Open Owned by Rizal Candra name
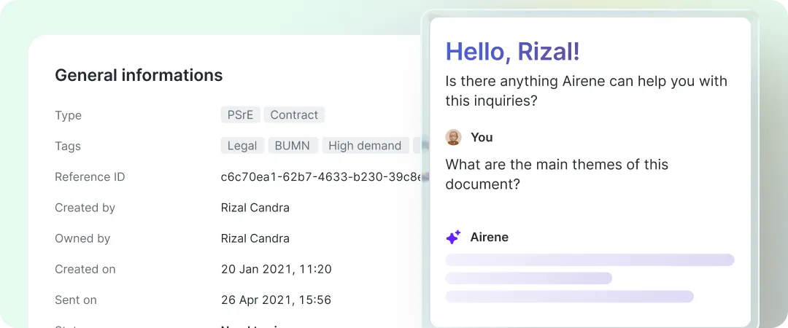 255,238
